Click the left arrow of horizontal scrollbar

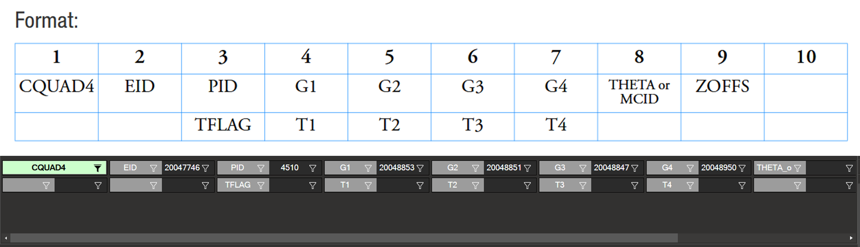click(x=6, y=238)
